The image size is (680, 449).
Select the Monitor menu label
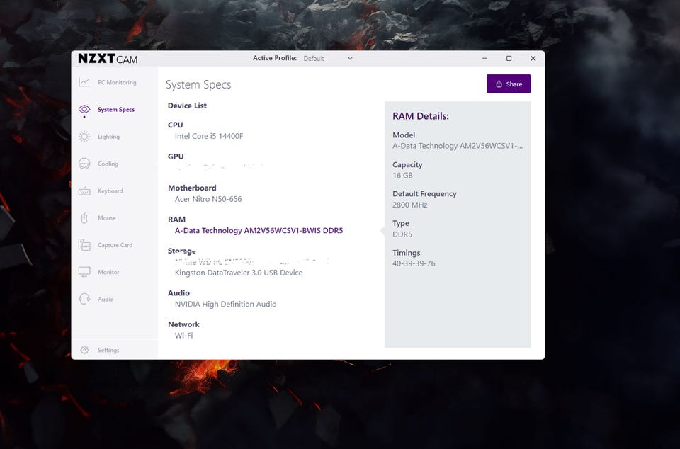(108, 272)
